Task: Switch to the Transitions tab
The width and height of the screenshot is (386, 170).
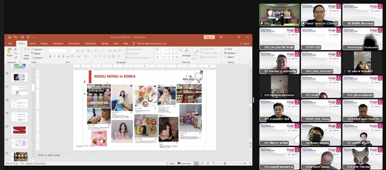Action: click(58, 43)
